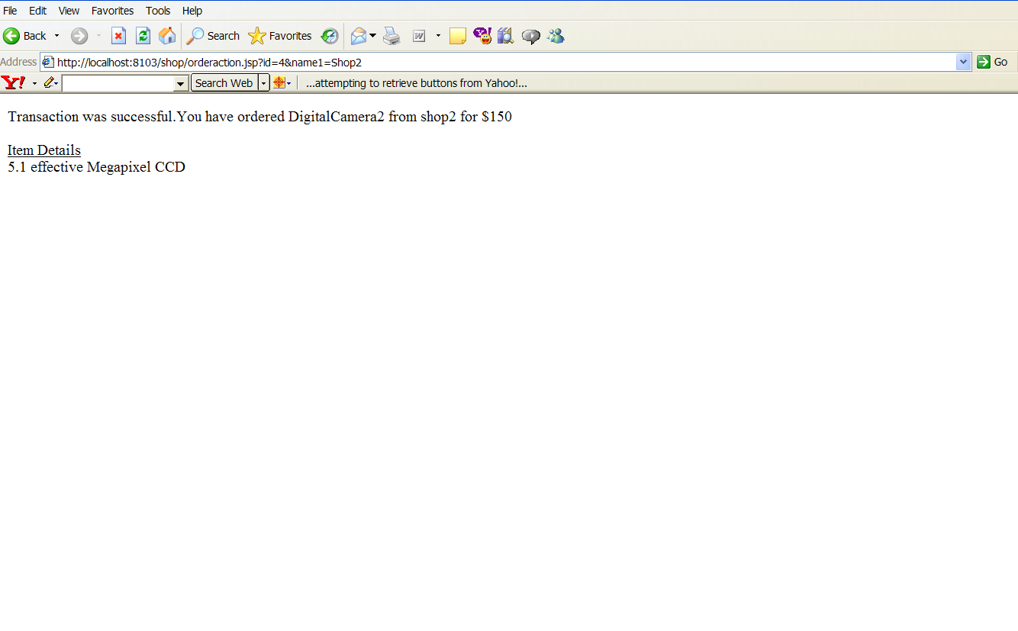This screenshot has height=631, width=1018.
Task: Go to the Home page icon
Action: pos(167,36)
